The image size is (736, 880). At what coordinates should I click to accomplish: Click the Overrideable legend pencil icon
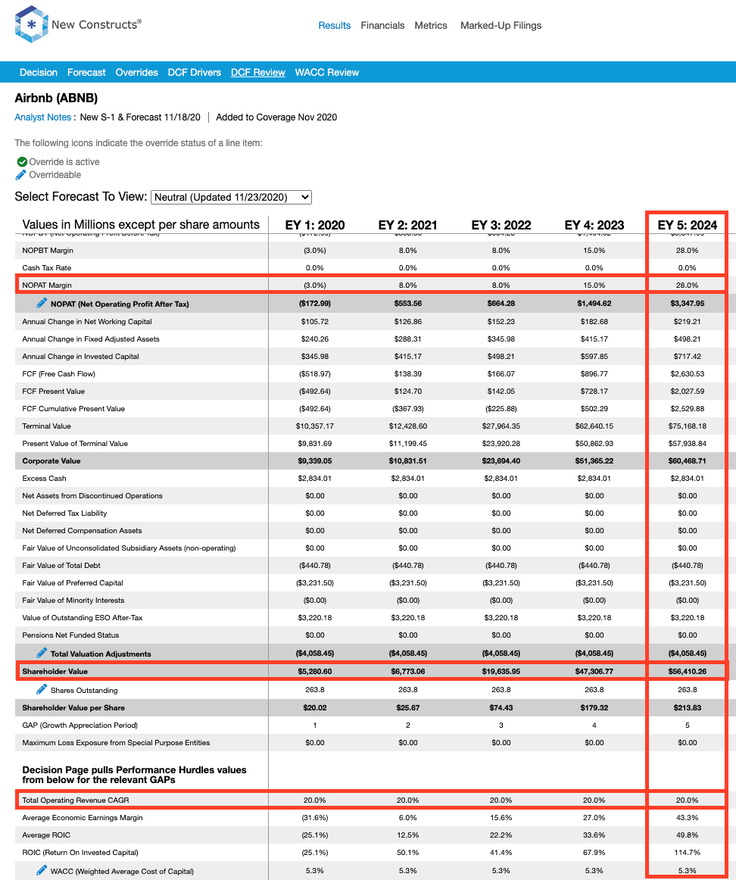[20, 174]
